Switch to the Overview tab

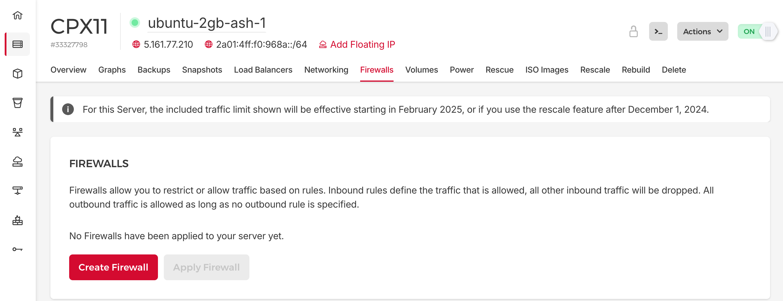pyautogui.click(x=68, y=70)
